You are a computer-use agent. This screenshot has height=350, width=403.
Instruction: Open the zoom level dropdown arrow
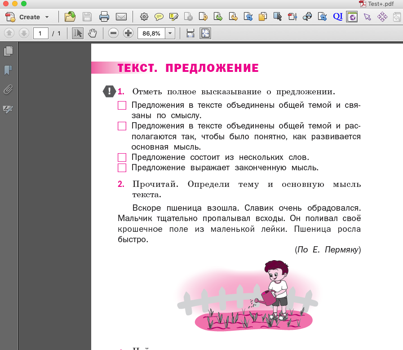170,33
